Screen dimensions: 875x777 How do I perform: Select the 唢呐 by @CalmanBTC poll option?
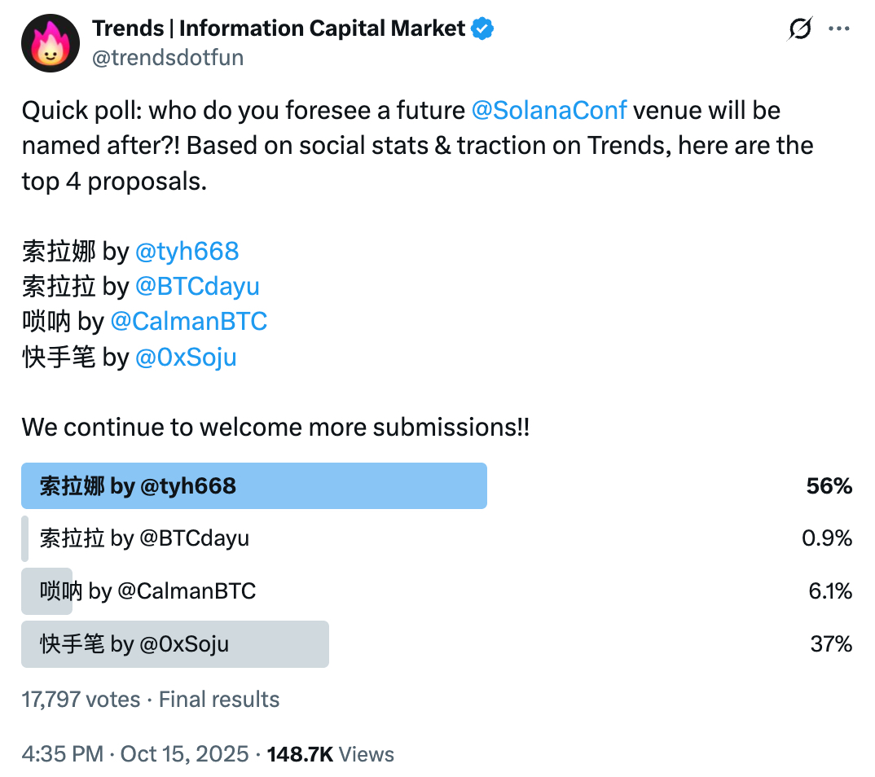147,590
